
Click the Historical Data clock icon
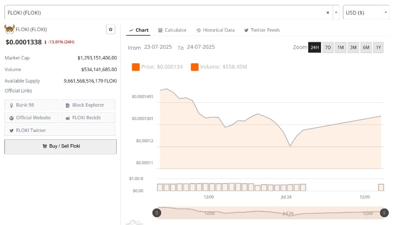[198, 31]
